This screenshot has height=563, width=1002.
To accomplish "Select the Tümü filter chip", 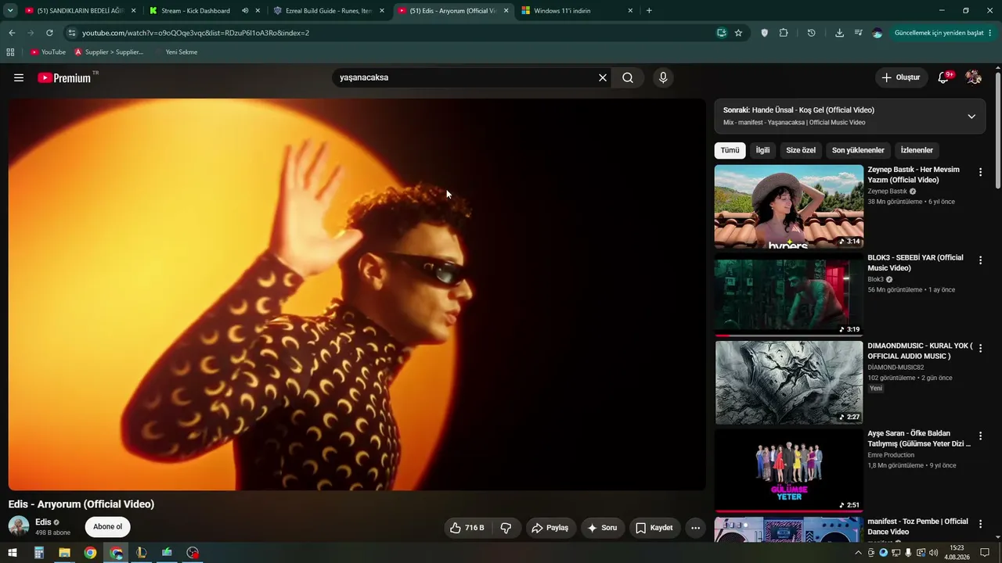I will coord(730,150).
